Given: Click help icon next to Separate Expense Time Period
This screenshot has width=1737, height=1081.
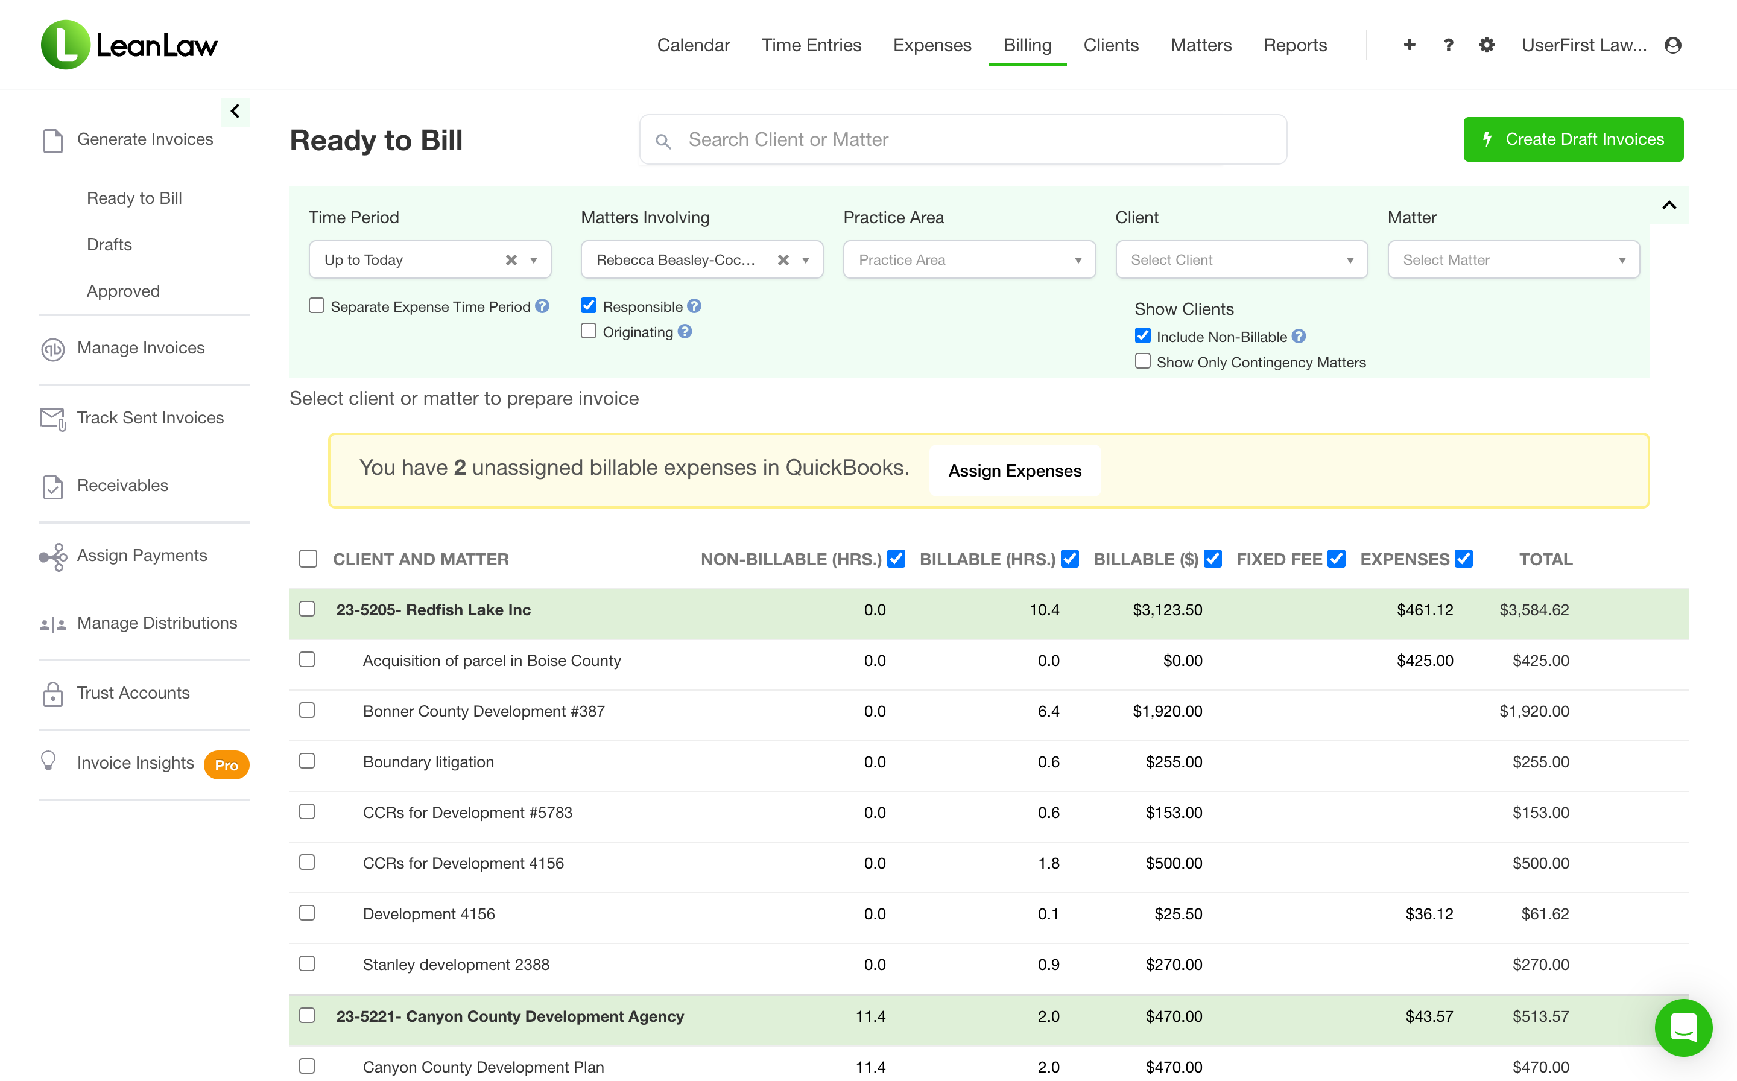Looking at the screenshot, I should coord(543,306).
